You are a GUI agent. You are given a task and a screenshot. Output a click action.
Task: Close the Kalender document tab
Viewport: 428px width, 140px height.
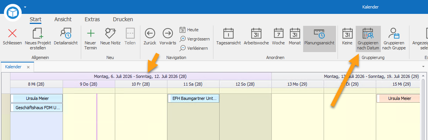(28, 67)
